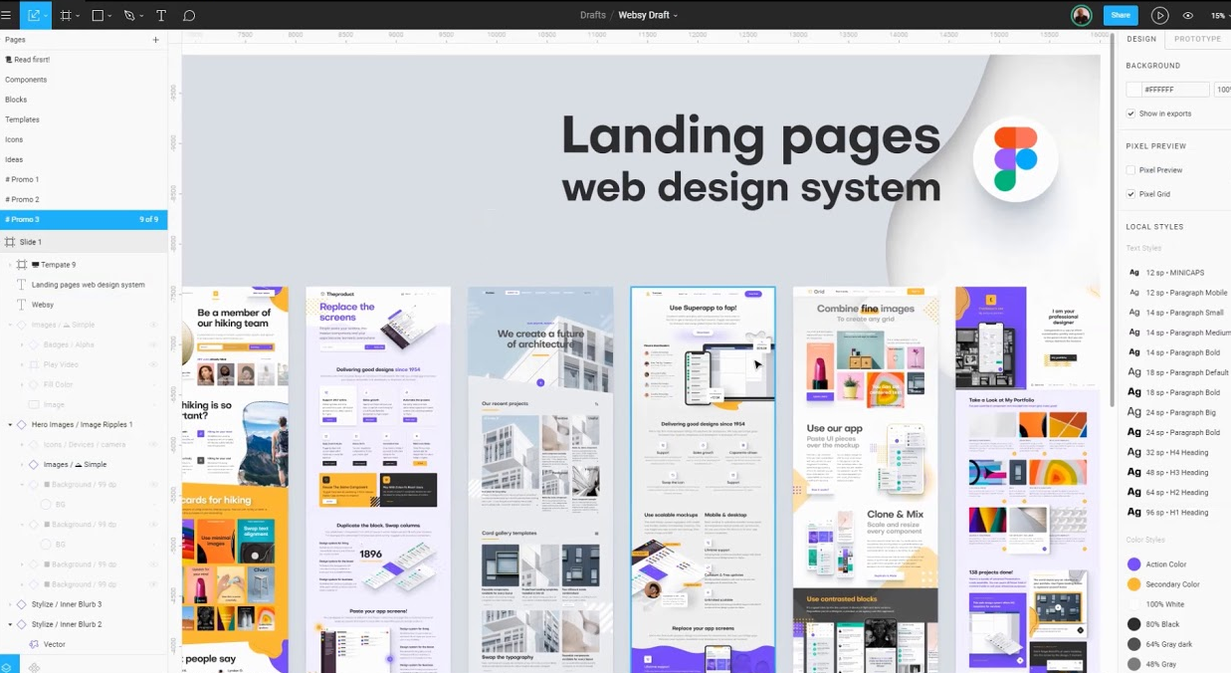Switch to the Prototype tab

[1197, 39]
